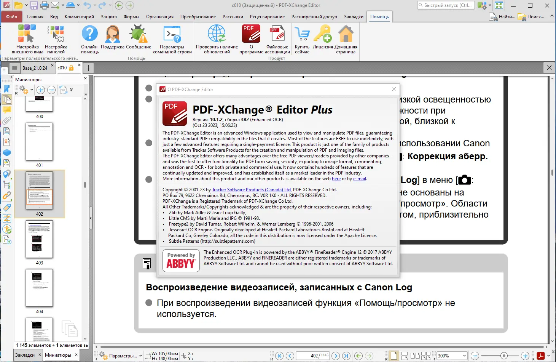This screenshot has width=556, height=362.
Task: Click the PDF-XChange logo in About dialog
Action: 175,114
